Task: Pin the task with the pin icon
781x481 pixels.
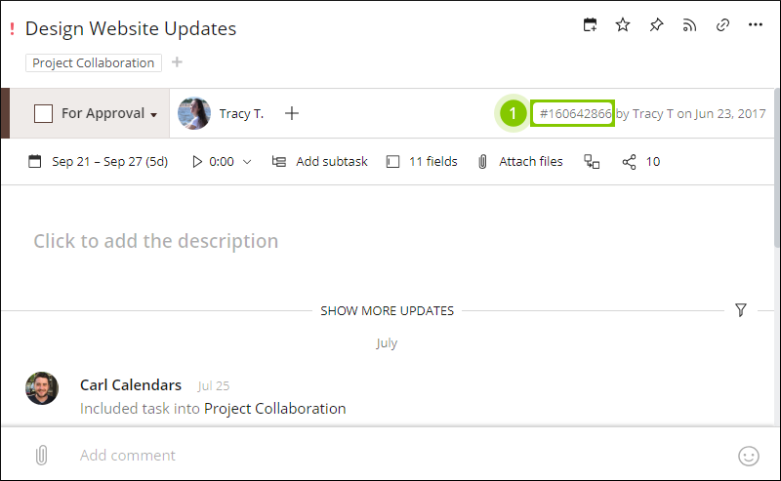Action: coord(656,25)
